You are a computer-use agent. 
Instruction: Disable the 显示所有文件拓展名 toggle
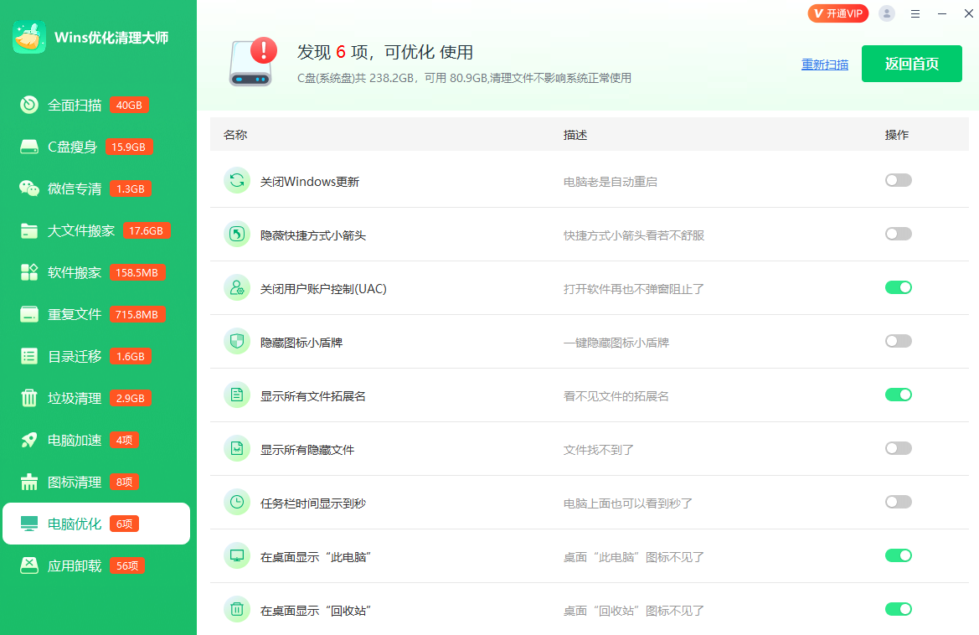pyautogui.click(x=898, y=395)
